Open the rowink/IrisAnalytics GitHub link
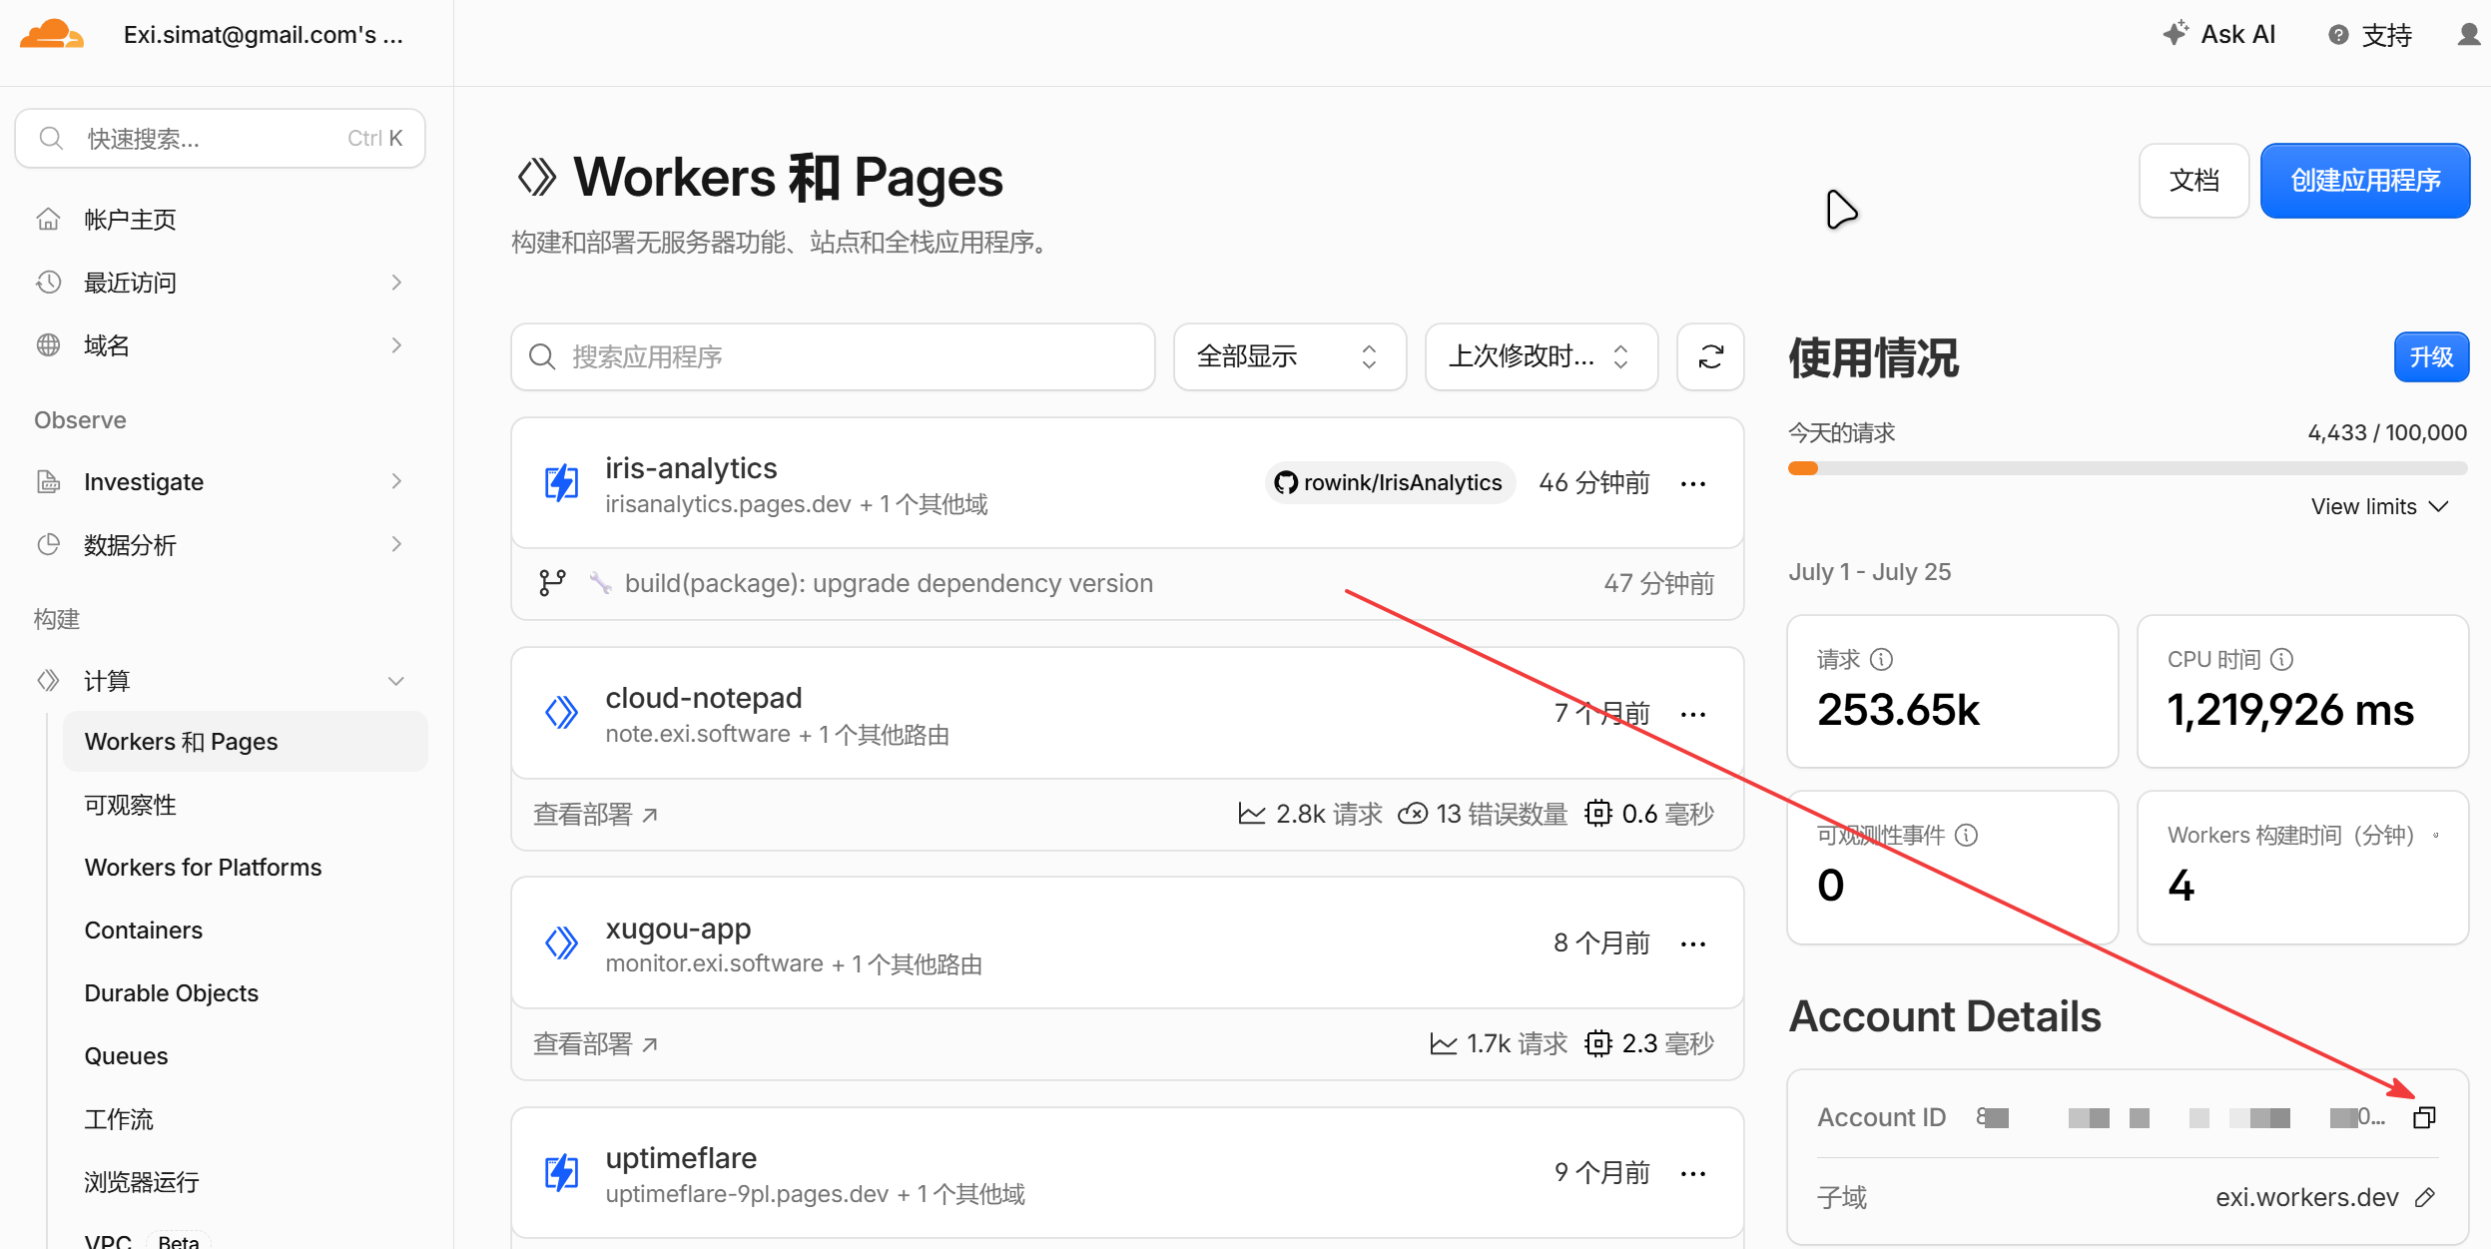The height and width of the screenshot is (1249, 2491). (x=1390, y=483)
